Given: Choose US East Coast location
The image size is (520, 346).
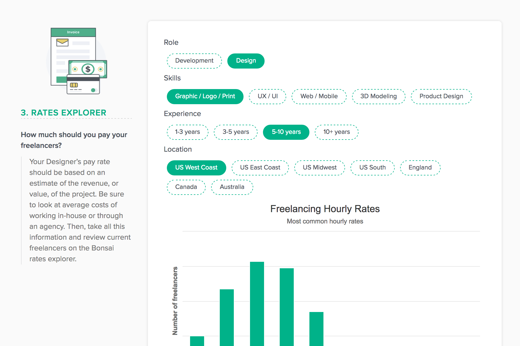Looking at the screenshot, I should coord(260,168).
